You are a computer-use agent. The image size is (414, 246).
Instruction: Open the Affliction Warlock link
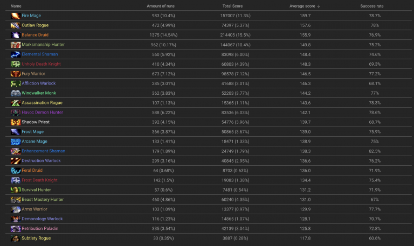pos(38,83)
